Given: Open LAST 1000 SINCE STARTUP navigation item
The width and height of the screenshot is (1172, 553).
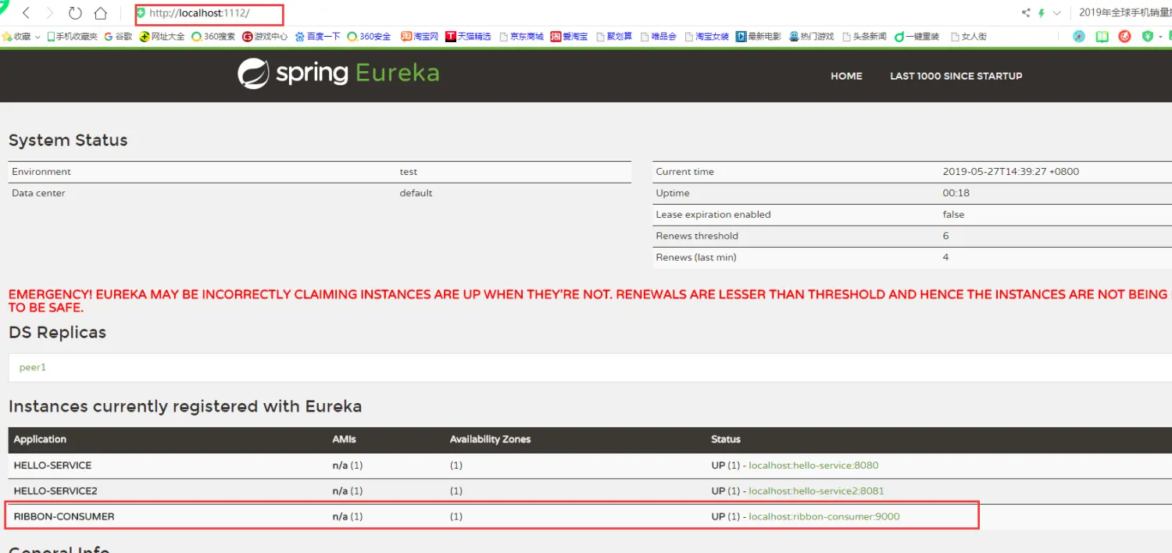Looking at the screenshot, I should pyautogui.click(x=956, y=76).
